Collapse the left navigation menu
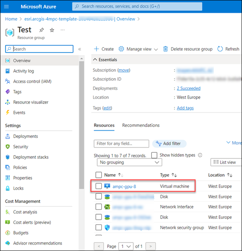 point(79,49)
